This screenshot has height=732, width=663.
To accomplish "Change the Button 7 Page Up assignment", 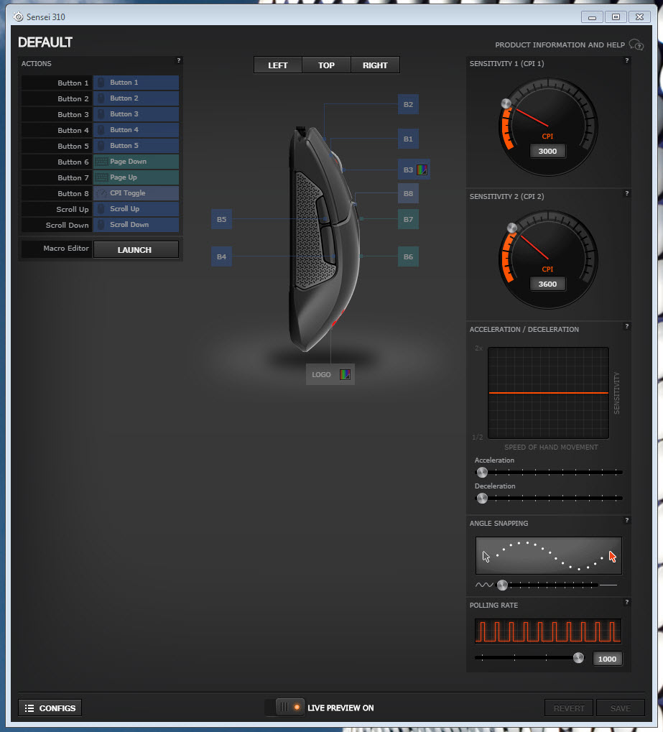I will pyautogui.click(x=136, y=177).
